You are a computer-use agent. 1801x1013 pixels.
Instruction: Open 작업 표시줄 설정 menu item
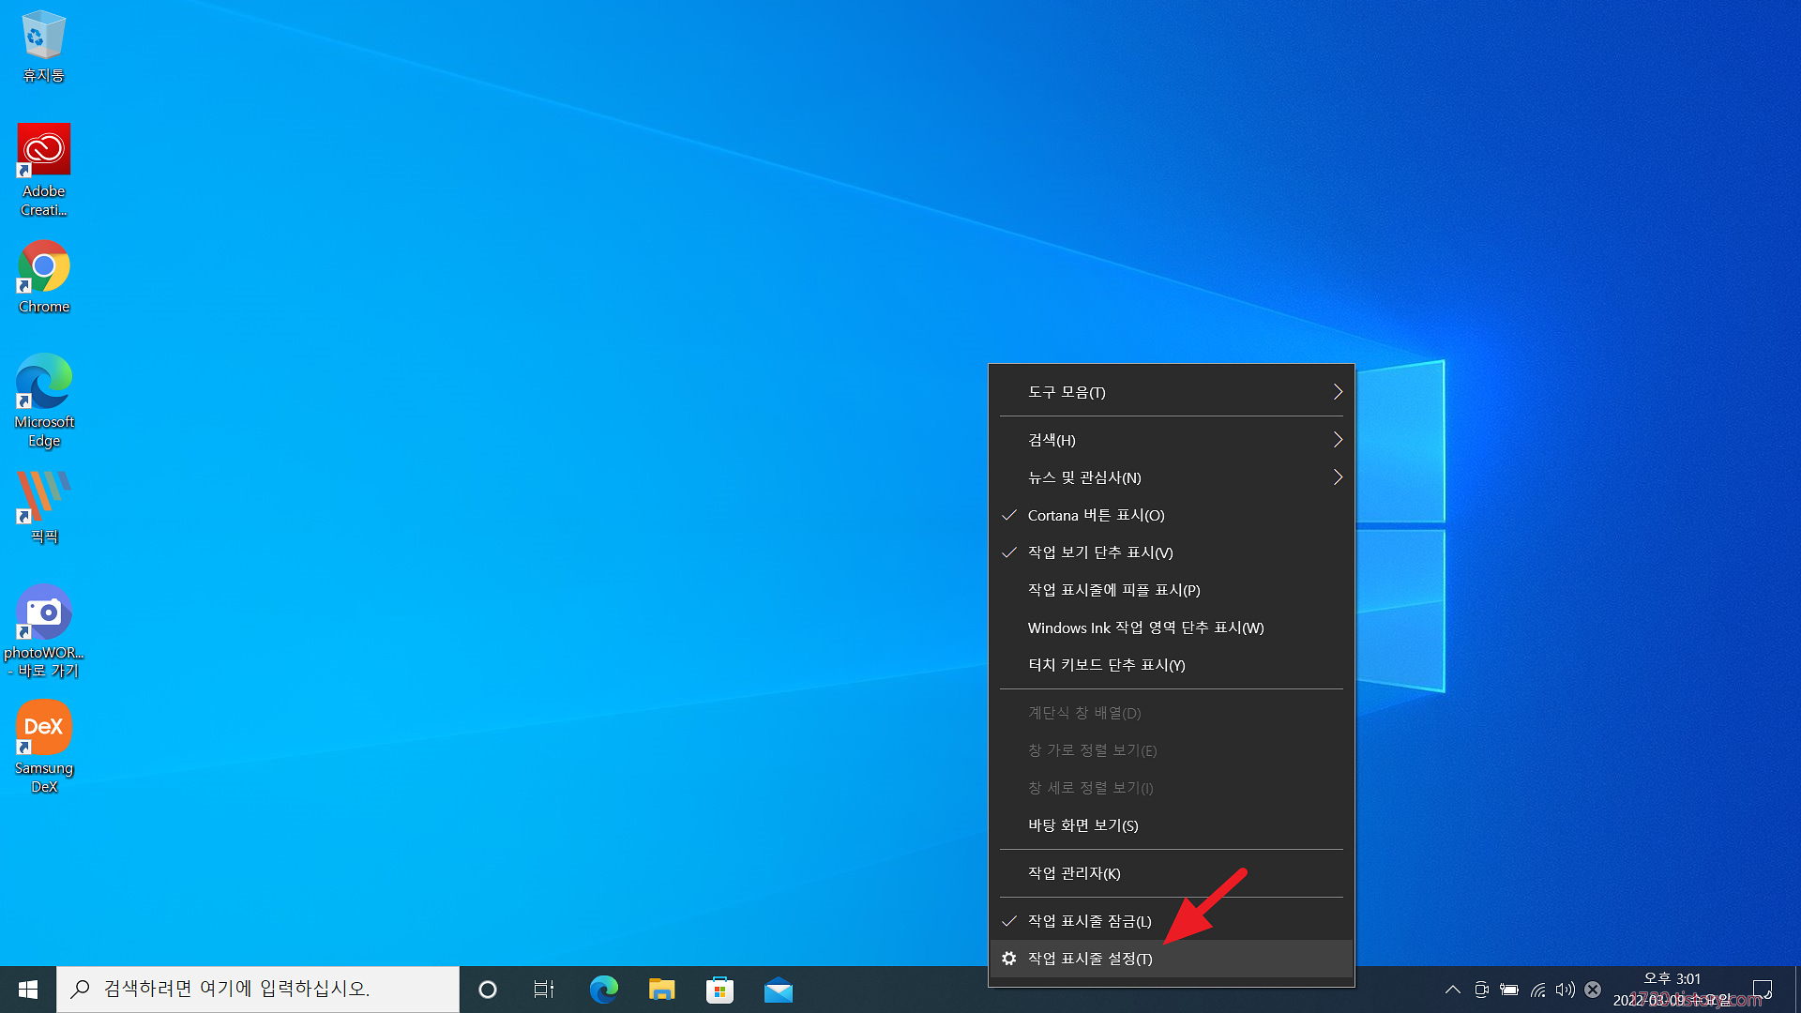[1090, 959]
